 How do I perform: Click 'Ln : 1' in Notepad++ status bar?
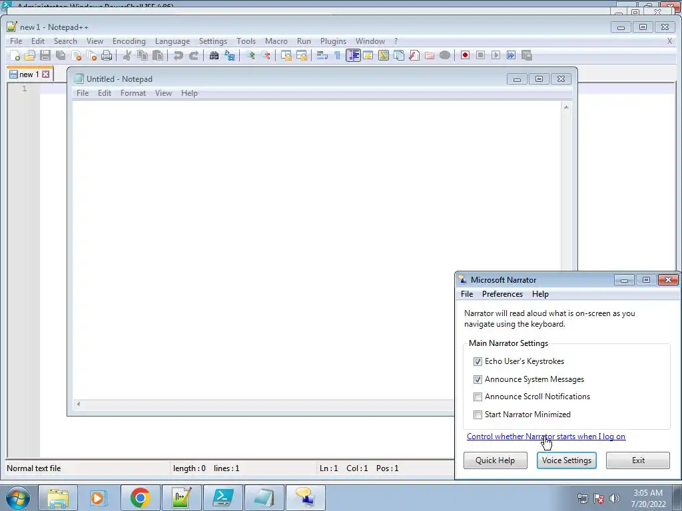tap(328, 468)
